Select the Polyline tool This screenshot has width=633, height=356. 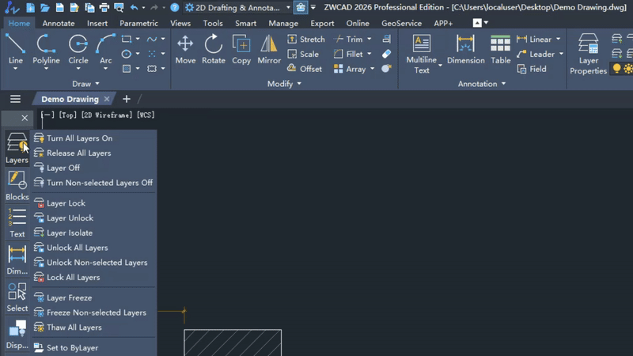(46, 49)
